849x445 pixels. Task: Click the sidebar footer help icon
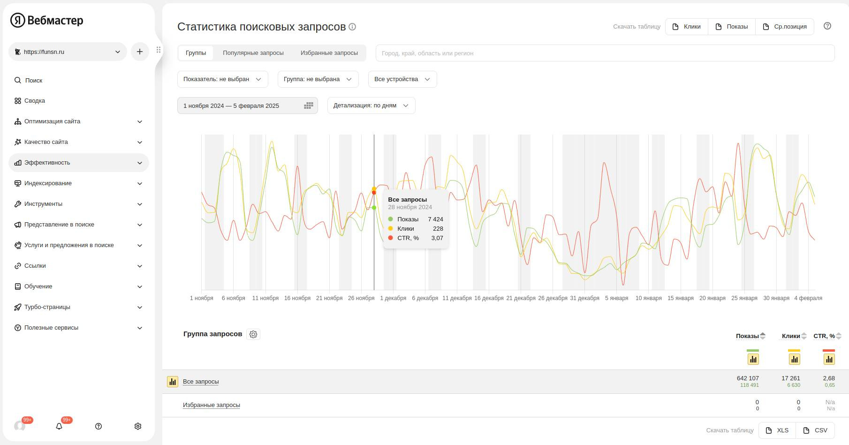99,426
